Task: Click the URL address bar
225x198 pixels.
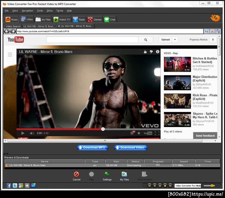Action: point(110,31)
